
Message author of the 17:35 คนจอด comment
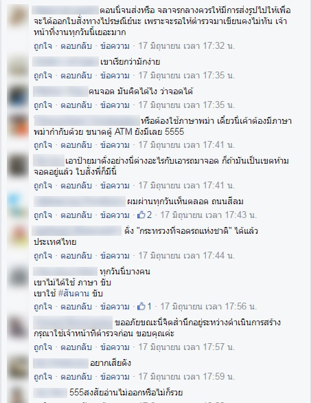tap(115, 105)
